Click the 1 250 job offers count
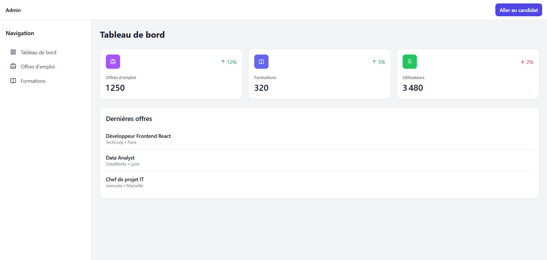Screen dimensions: 547x260 click(x=115, y=88)
